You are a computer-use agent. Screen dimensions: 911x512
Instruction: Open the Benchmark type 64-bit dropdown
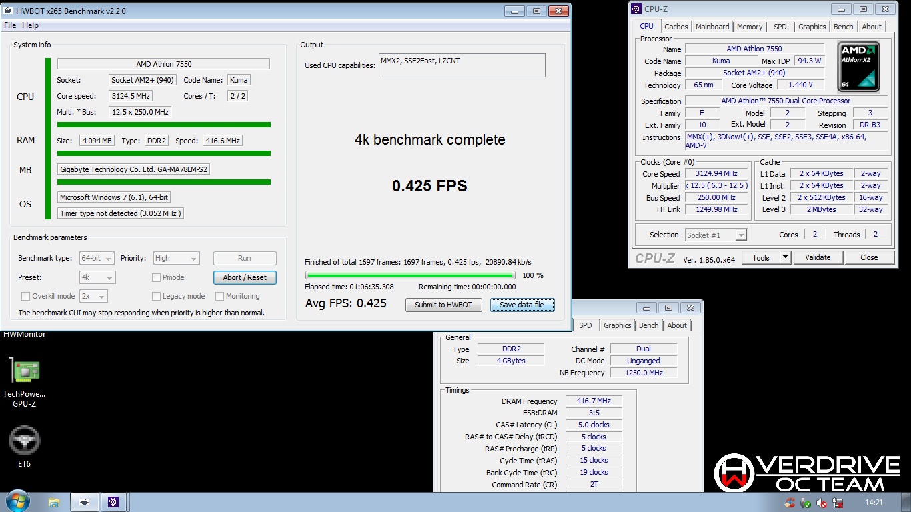point(96,258)
